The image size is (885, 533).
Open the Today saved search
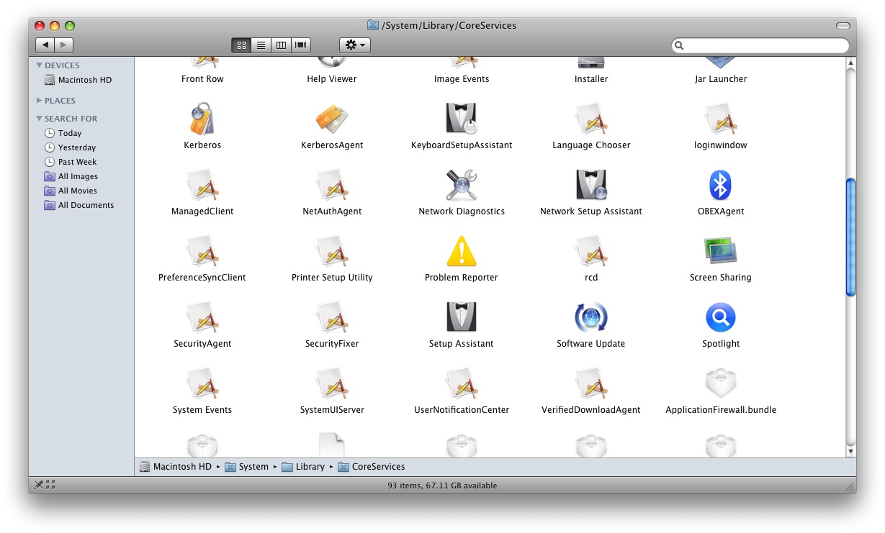click(63, 133)
